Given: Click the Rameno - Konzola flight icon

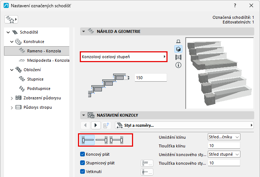Looking at the screenshot, I should tap(22, 50).
